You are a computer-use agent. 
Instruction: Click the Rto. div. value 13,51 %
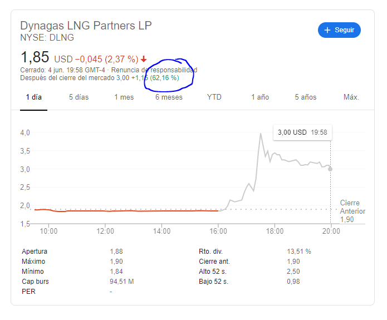(298, 252)
